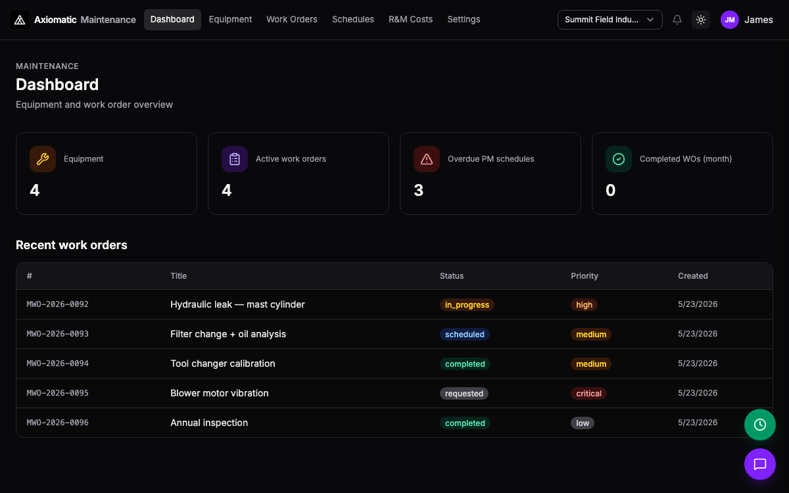Click the Title column header
The width and height of the screenshot is (789, 493).
click(x=178, y=276)
